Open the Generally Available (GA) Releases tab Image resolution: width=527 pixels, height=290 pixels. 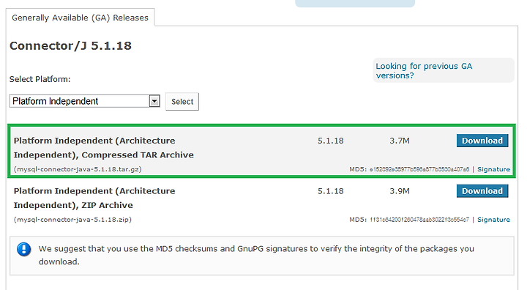80,18
